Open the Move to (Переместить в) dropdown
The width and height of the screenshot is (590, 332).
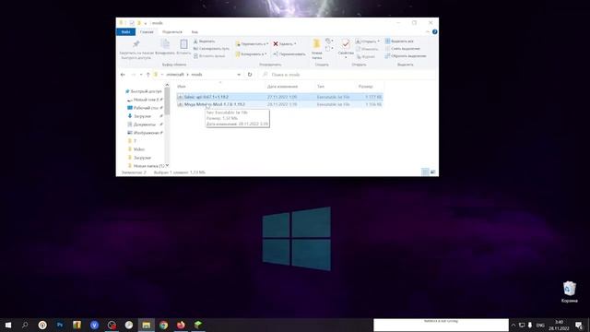click(252, 43)
